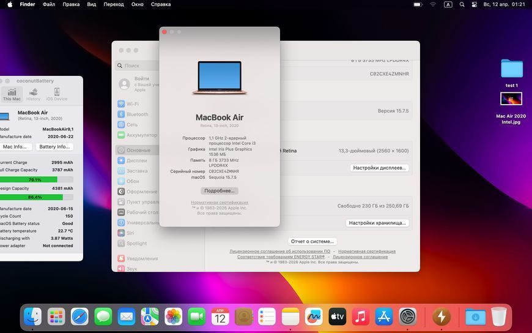Viewport: 532px width, 333px height.
Task: Open coconutBattery icon in Dock
Action: [x=441, y=316]
